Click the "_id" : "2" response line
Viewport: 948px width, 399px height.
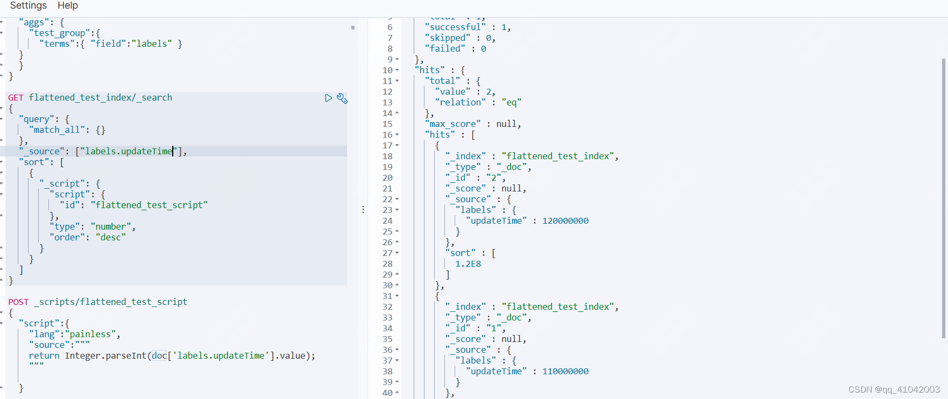476,177
